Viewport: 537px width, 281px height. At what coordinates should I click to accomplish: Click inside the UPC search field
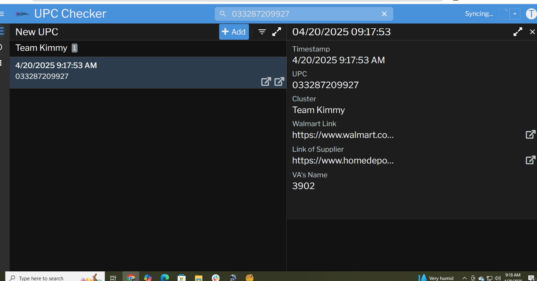301,14
